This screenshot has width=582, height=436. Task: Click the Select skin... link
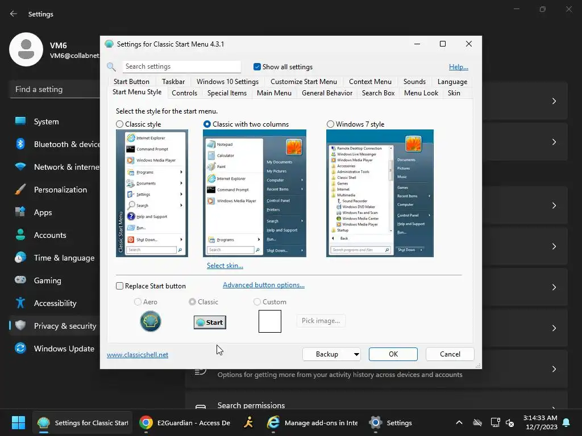tap(225, 266)
